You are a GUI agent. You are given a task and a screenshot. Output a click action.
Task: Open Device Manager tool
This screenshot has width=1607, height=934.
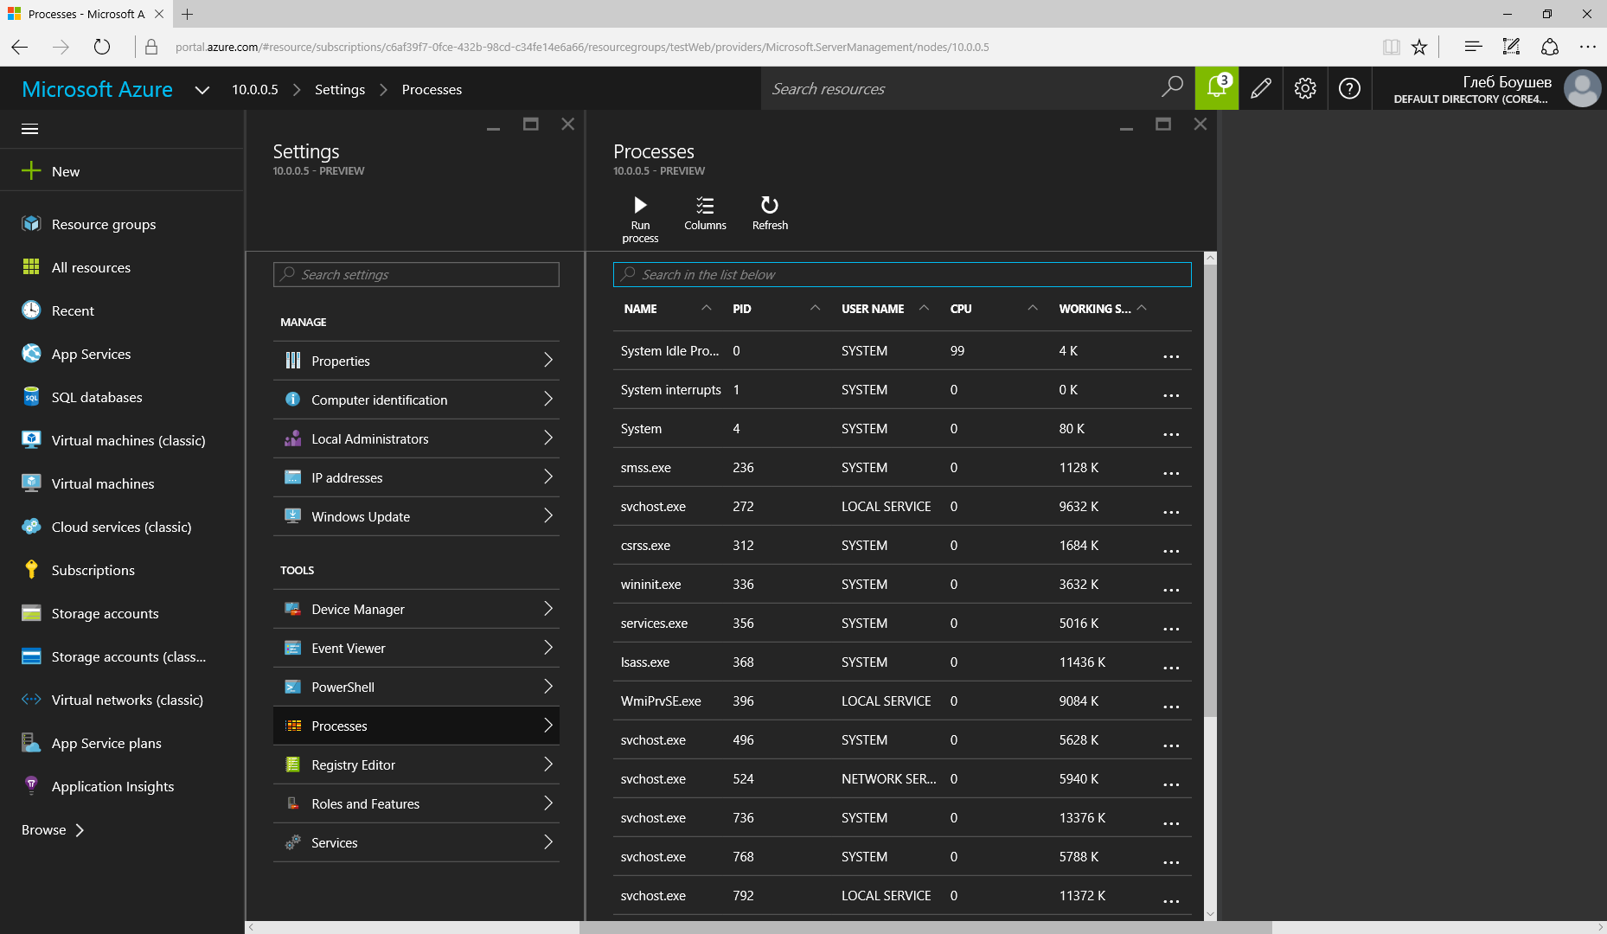tap(416, 609)
